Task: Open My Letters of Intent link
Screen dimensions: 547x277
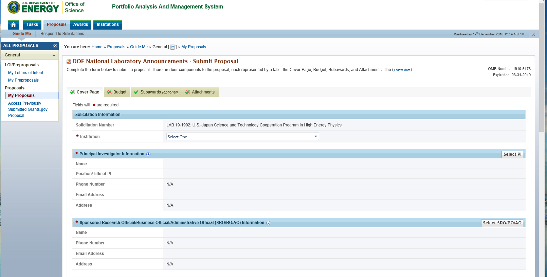Action: point(25,73)
